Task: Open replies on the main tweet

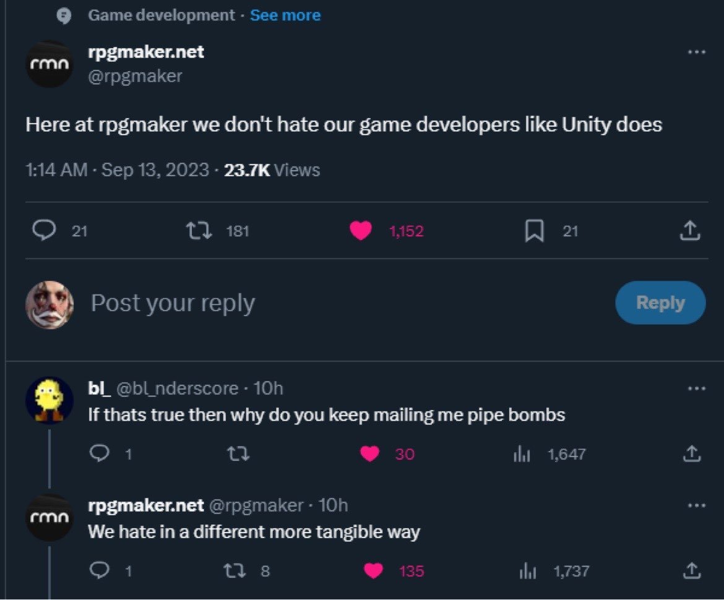Action: pos(45,230)
